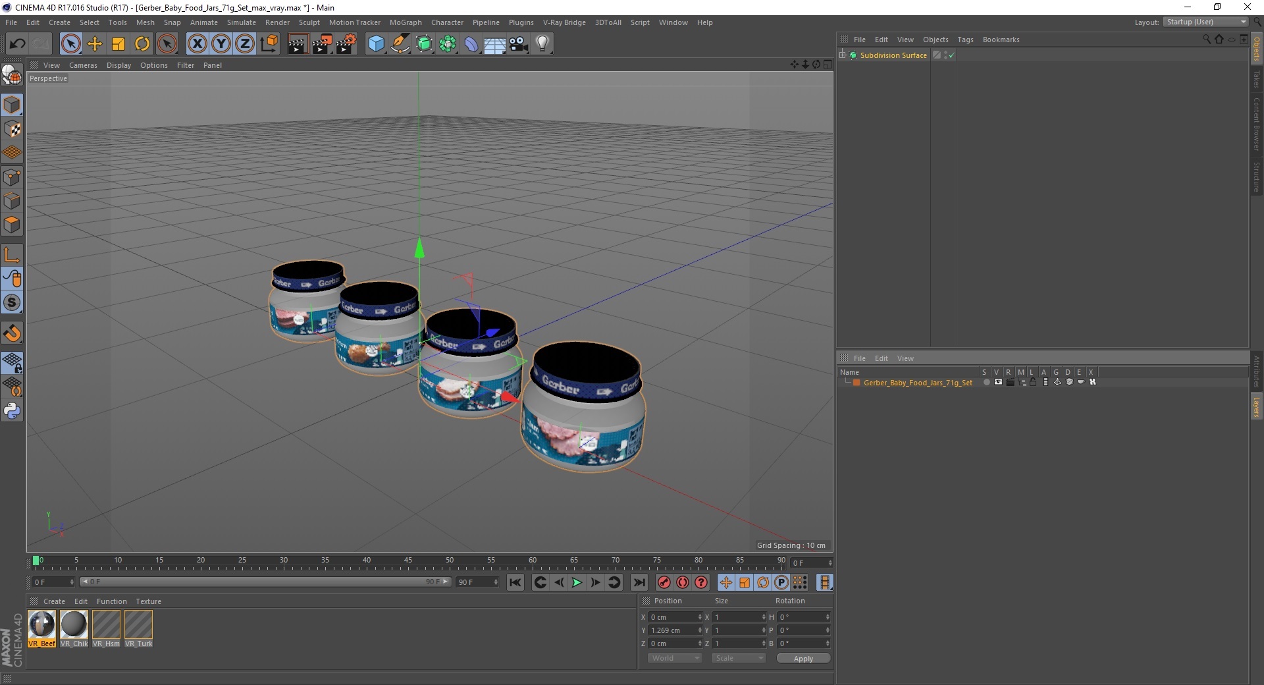
Task: Click Render View clapperboard icon
Action: pyautogui.click(x=298, y=44)
